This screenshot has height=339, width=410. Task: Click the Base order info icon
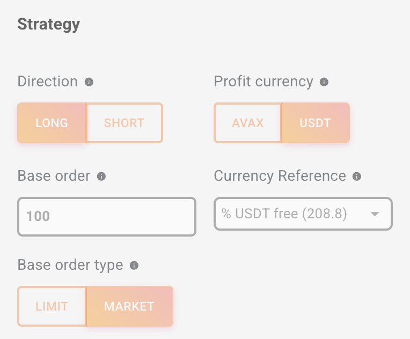pos(101,176)
